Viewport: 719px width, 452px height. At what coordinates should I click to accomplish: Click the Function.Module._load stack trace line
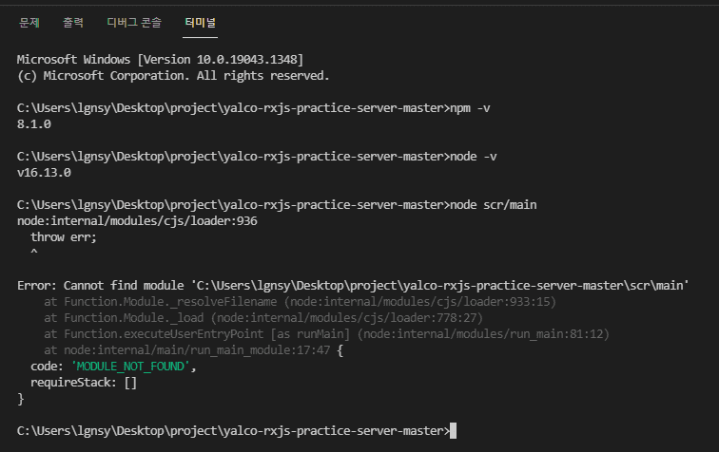276,317
